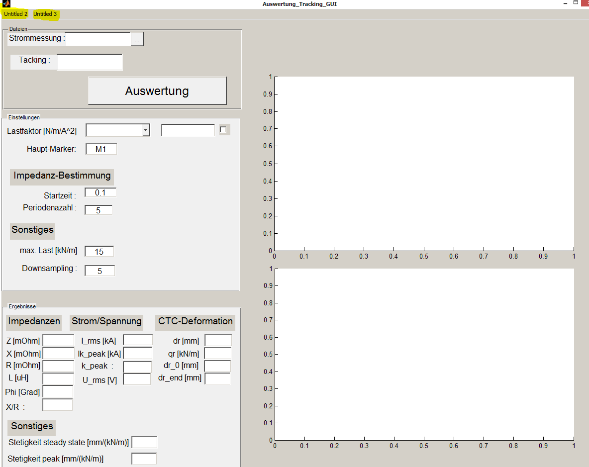This screenshot has height=467, width=589.
Task: Select the Haupt-Marker field showing M1
Action: coord(101,149)
